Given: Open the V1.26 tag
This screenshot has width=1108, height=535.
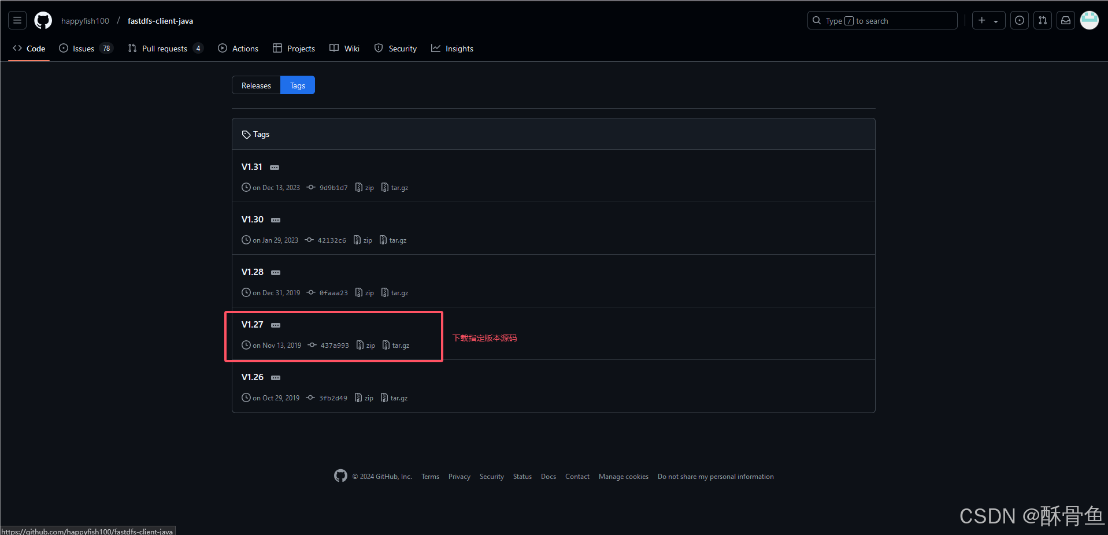Looking at the screenshot, I should [x=252, y=377].
